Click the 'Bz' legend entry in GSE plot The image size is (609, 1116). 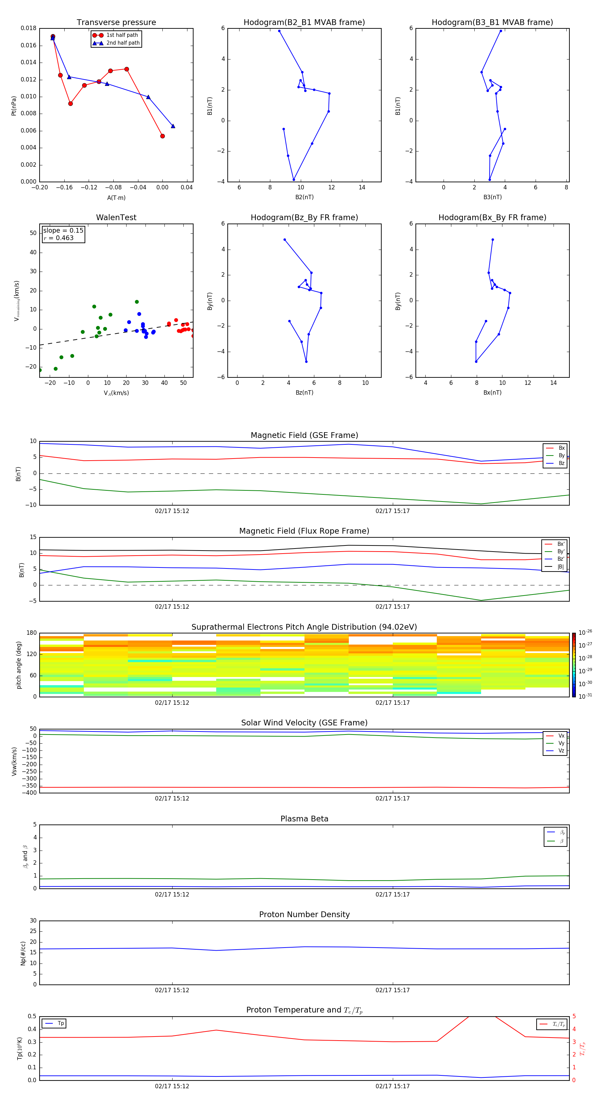tap(555, 463)
